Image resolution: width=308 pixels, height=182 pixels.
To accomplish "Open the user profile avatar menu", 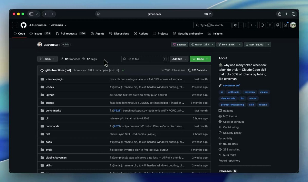I will coord(293,25).
